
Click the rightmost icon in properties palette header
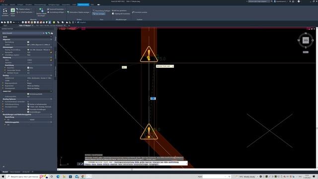52,33
